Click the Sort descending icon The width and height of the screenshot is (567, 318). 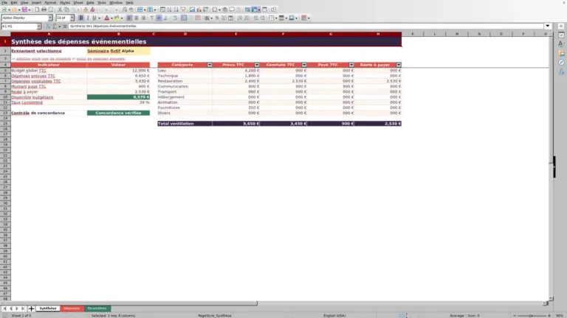tap(176, 10)
